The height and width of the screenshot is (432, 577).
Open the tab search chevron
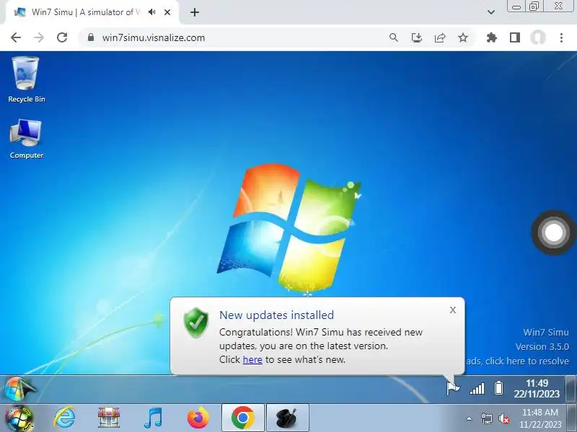pos(491,12)
